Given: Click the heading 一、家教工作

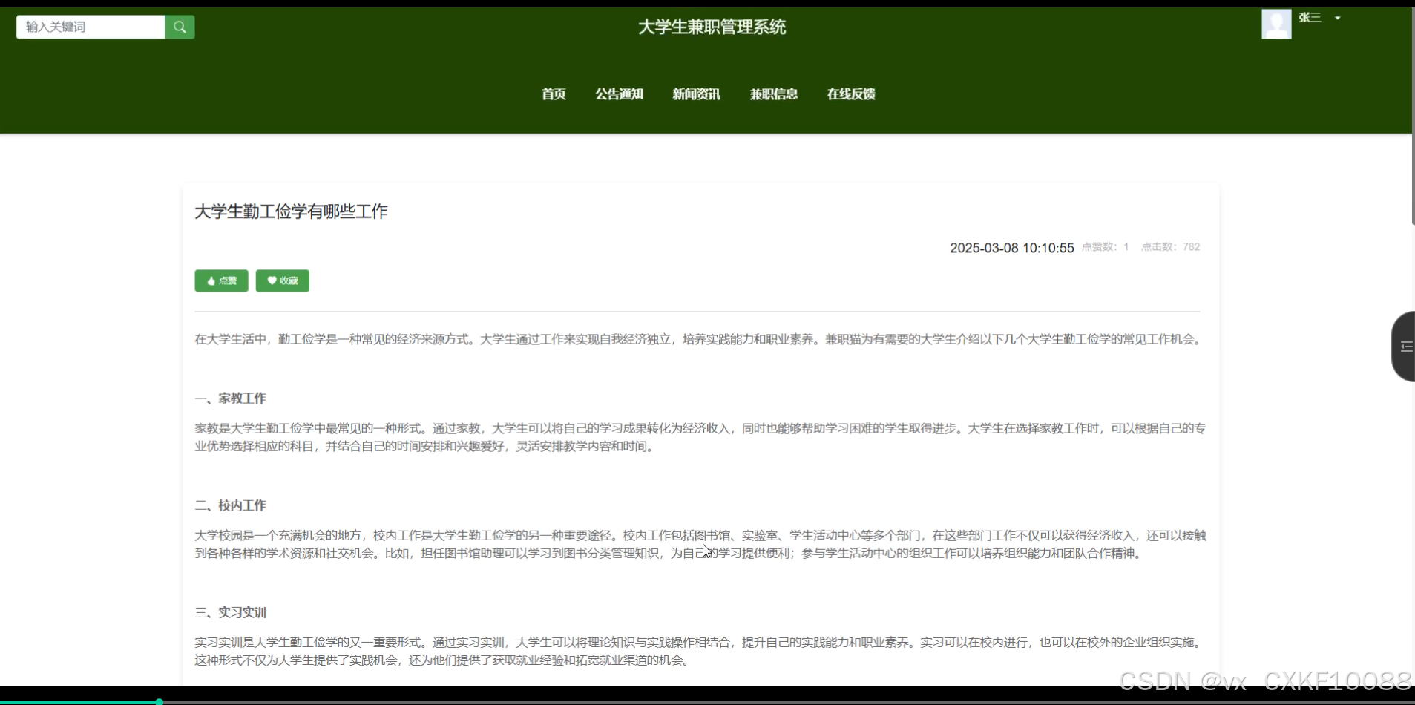Looking at the screenshot, I should coord(230,399).
